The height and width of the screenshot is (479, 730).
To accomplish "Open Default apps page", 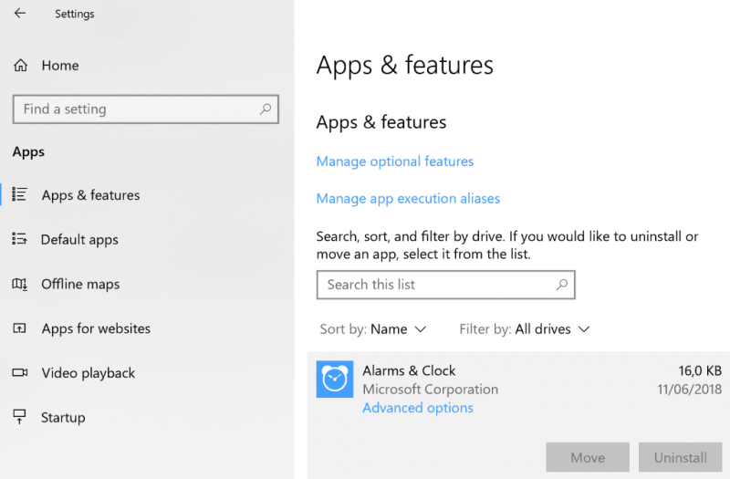I will (79, 240).
